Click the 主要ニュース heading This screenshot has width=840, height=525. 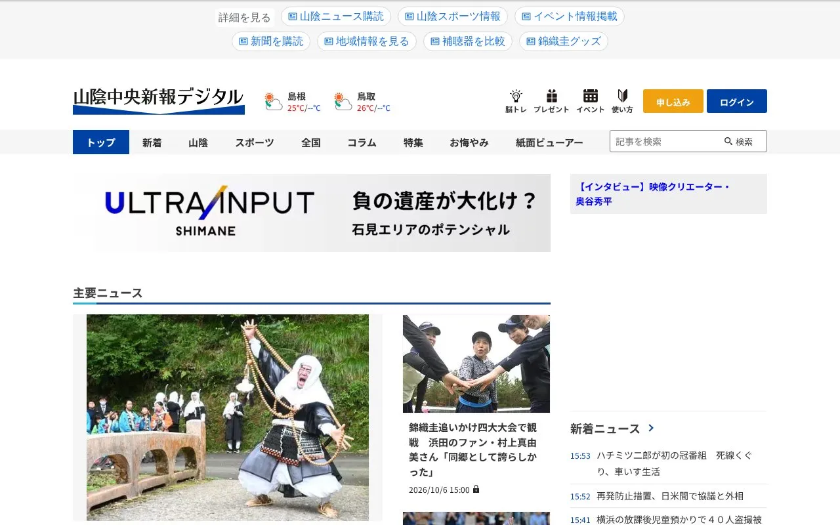click(x=108, y=293)
